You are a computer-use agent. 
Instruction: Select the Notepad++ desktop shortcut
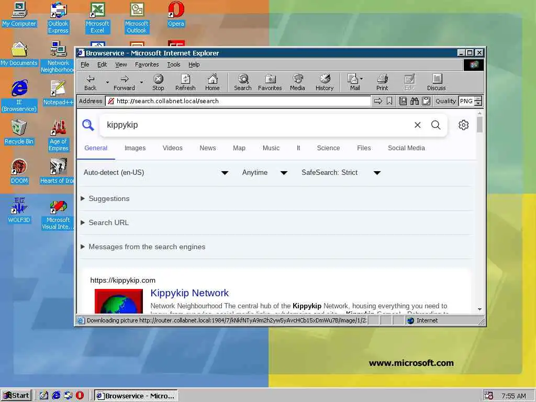click(x=58, y=93)
